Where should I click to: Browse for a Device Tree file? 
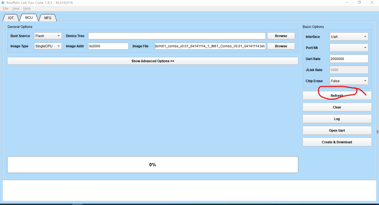coord(281,36)
